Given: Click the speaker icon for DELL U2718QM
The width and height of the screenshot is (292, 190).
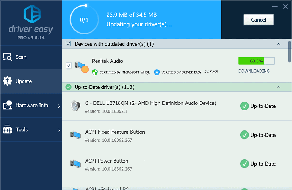Looking at the screenshot, I should (x=76, y=106).
